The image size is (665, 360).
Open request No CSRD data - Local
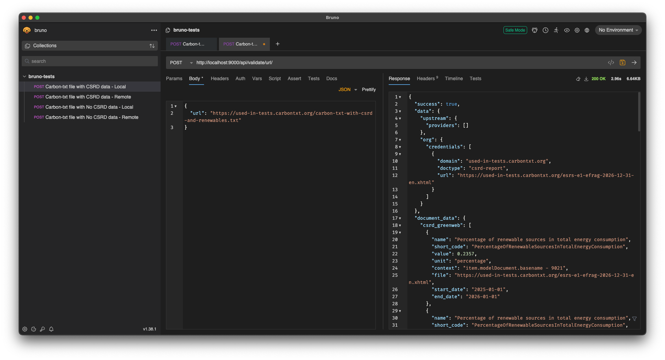(90, 107)
